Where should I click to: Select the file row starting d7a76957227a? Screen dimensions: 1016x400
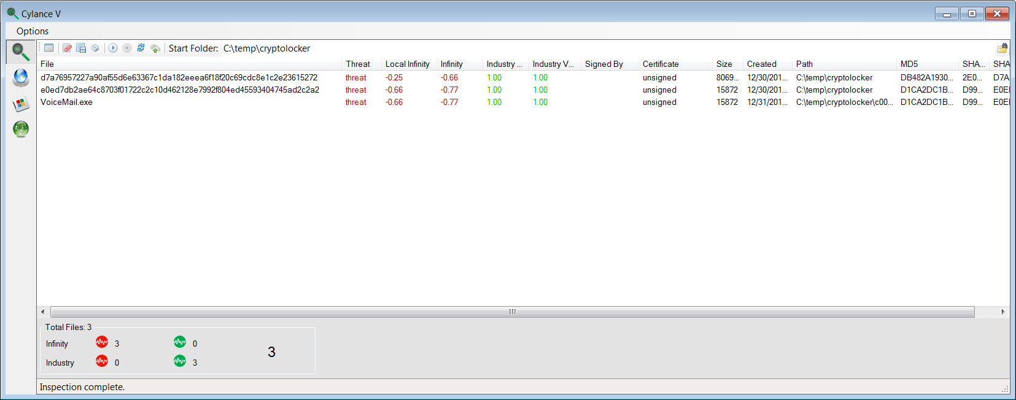pos(524,77)
